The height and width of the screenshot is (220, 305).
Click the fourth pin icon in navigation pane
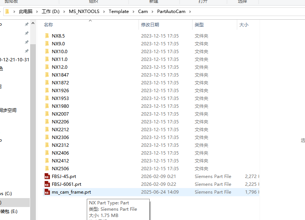(x=27, y=51)
